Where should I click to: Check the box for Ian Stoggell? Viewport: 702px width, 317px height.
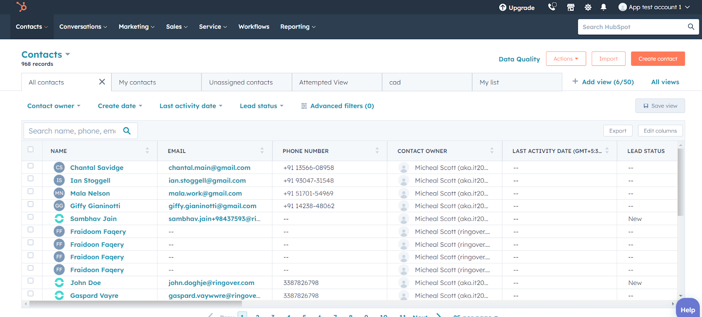point(31,179)
